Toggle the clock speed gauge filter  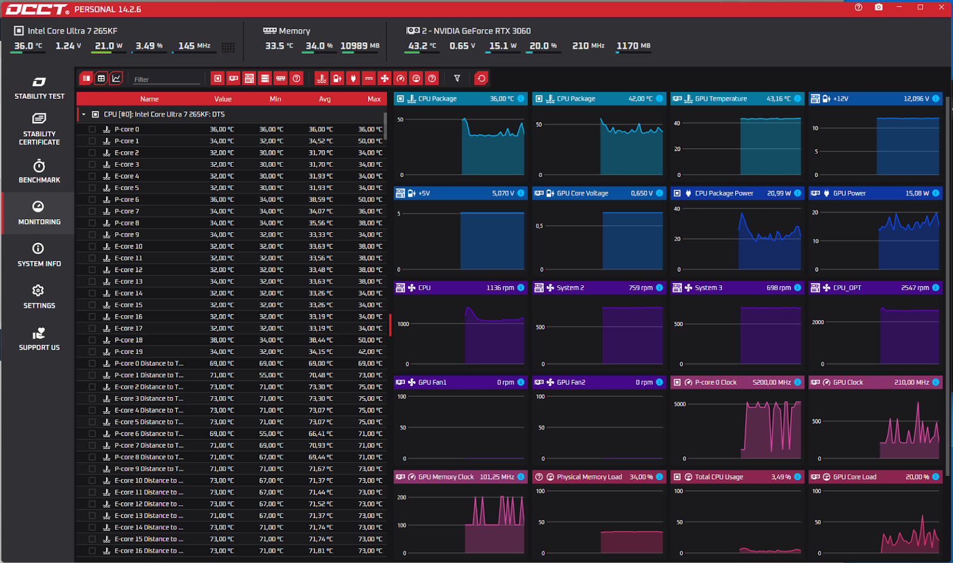(400, 78)
